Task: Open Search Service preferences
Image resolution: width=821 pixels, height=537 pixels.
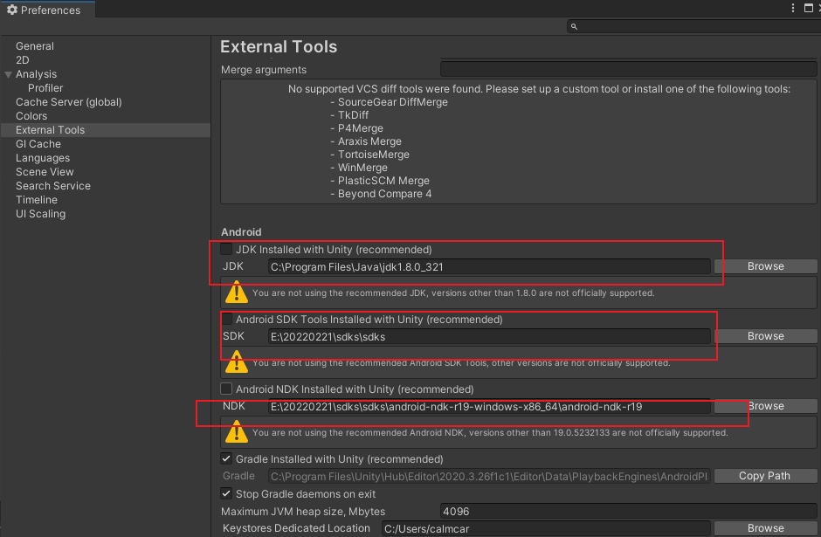Action: pyautogui.click(x=53, y=186)
